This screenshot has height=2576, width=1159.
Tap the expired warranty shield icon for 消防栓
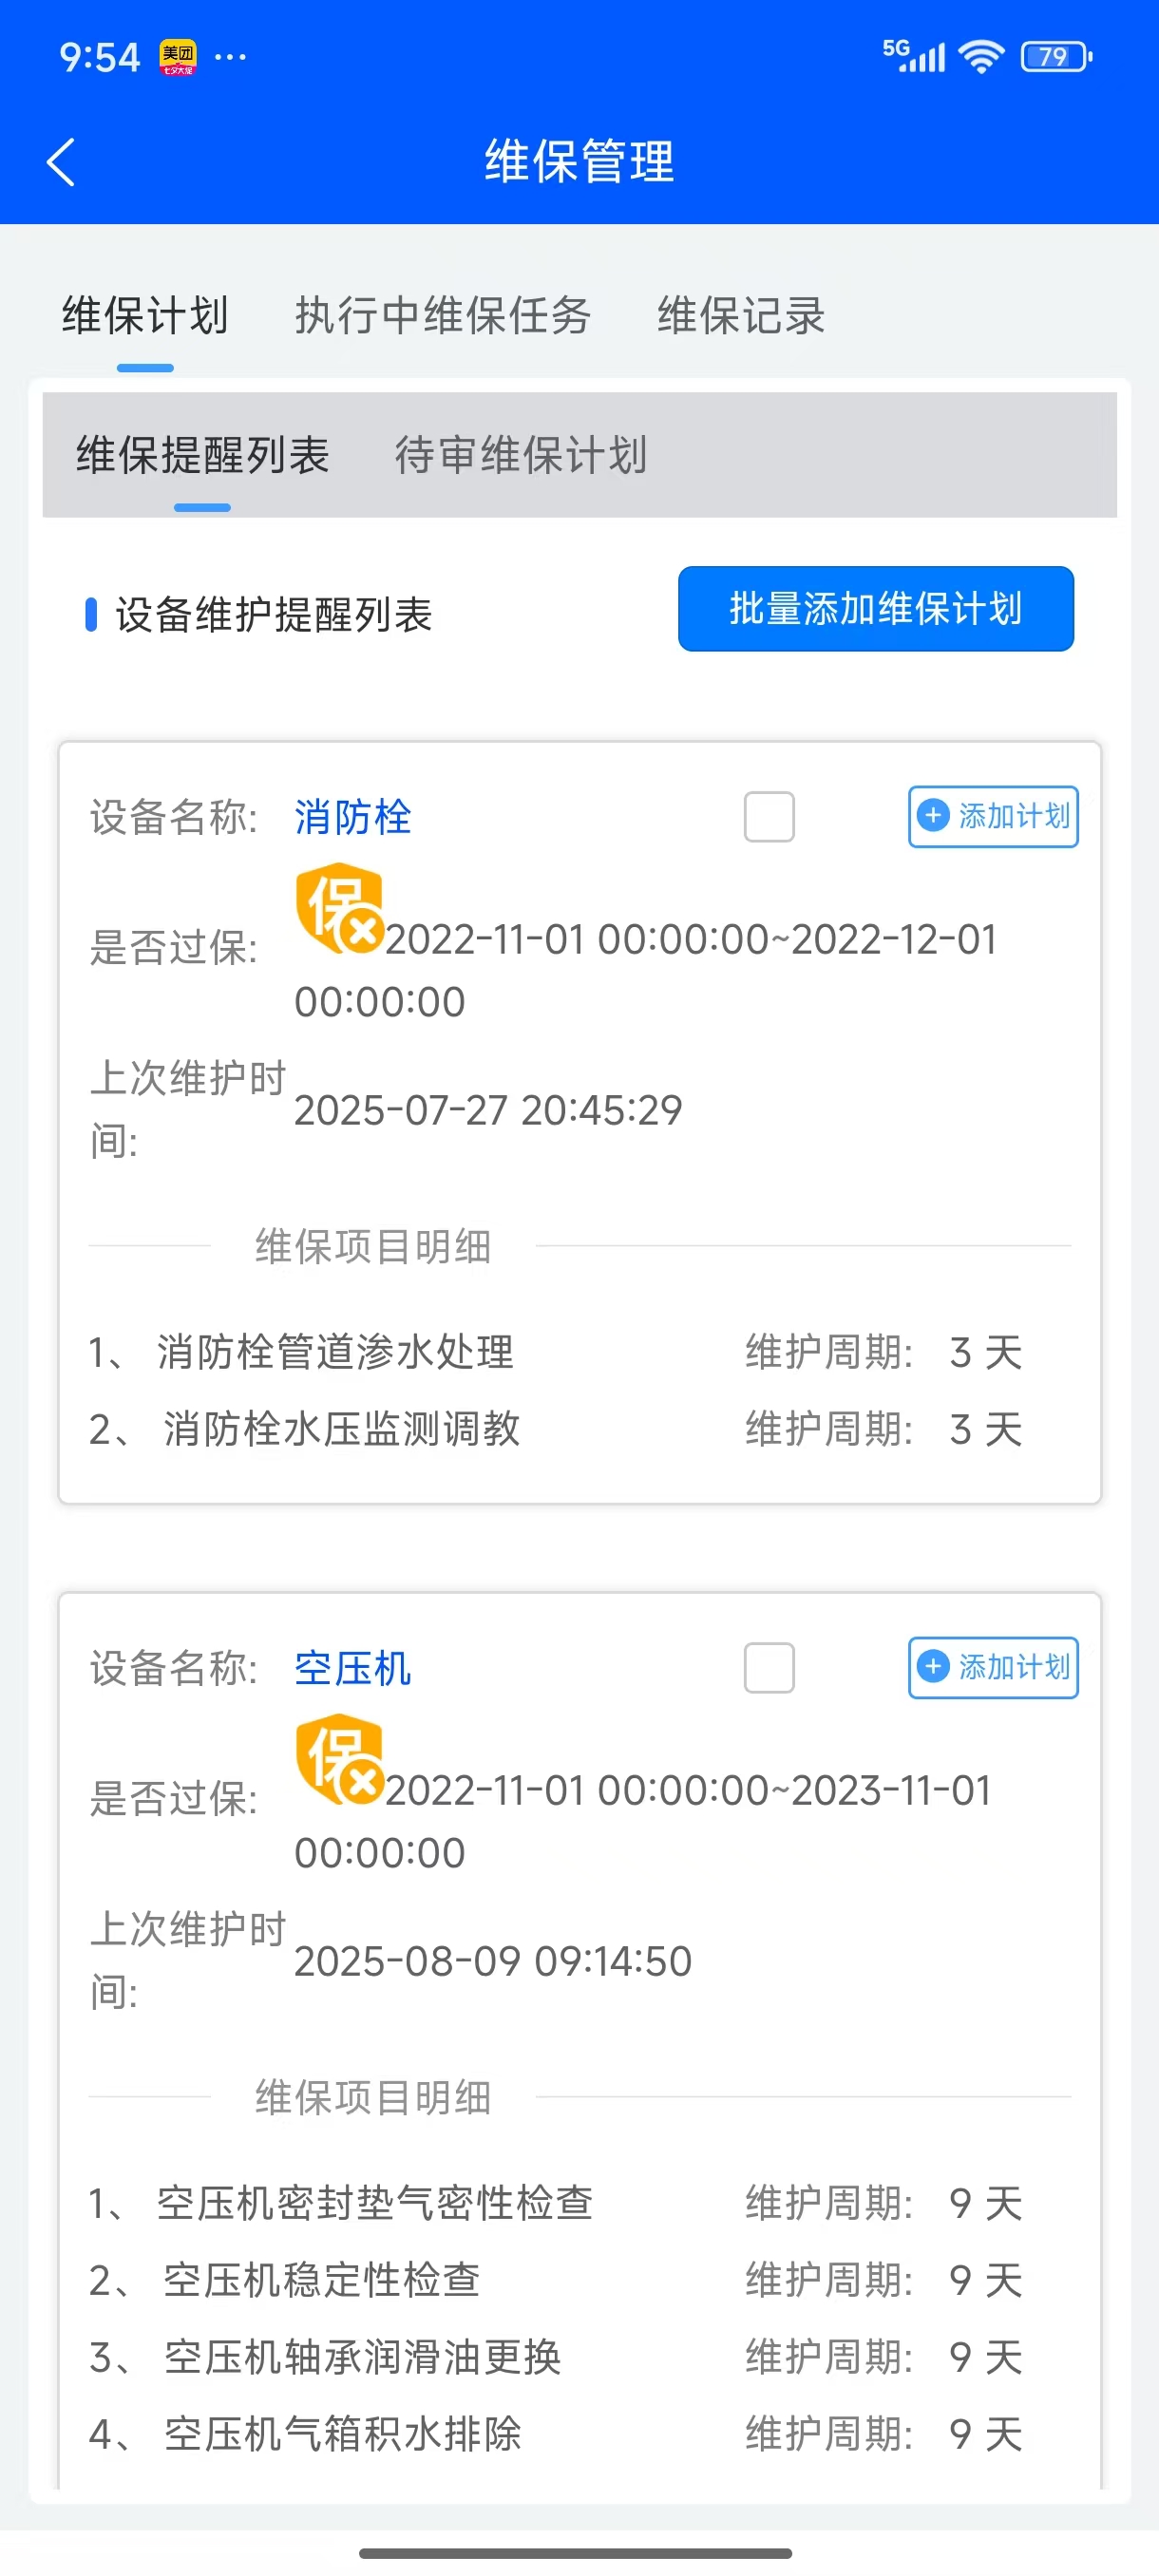pyautogui.click(x=339, y=908)
